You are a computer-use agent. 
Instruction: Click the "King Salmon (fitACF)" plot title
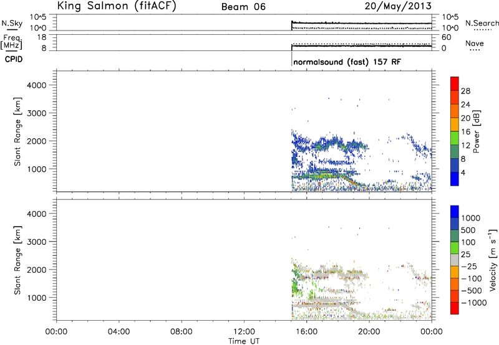pyautogui.click(x=117, y=6)
